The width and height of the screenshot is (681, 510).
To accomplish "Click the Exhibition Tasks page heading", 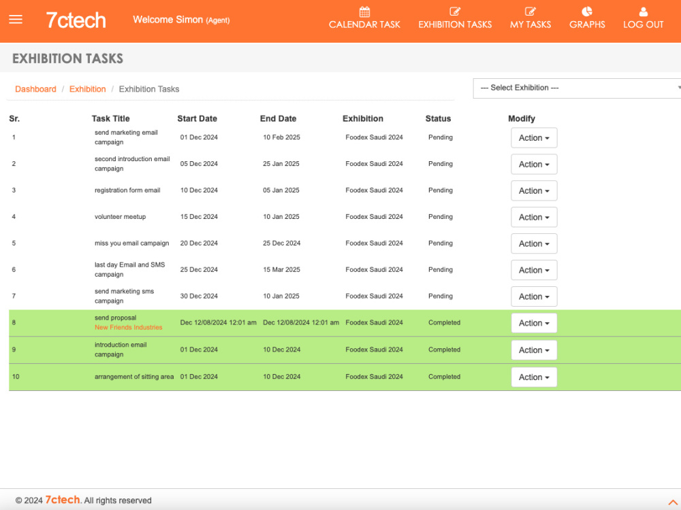I will pos(67,58).
